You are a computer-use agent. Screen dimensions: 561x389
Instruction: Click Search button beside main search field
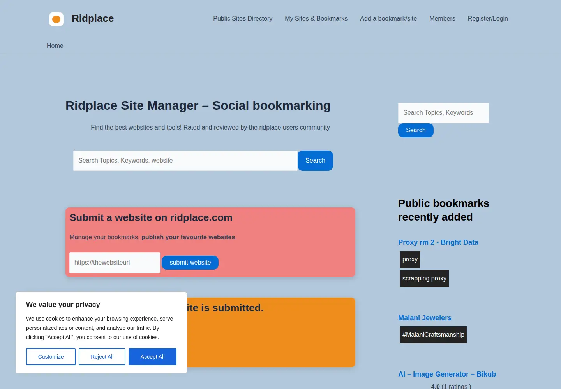315,161
